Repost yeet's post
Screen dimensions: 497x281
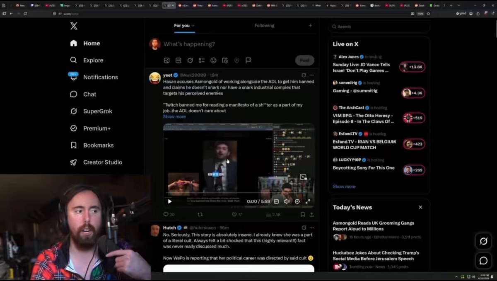click(200, 215)
